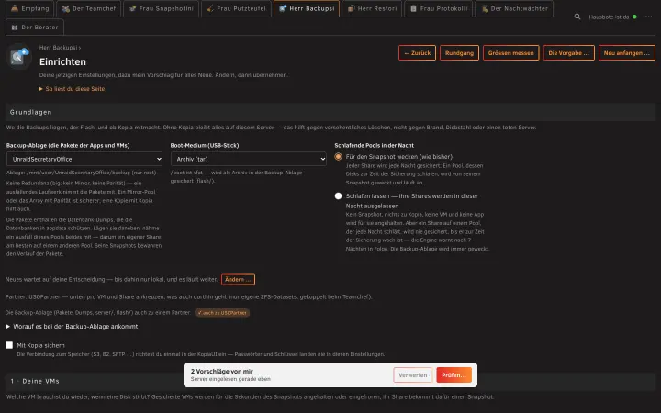Click the green Hausbote status dot
661x413 pixels.
click(x=634, y=17)
